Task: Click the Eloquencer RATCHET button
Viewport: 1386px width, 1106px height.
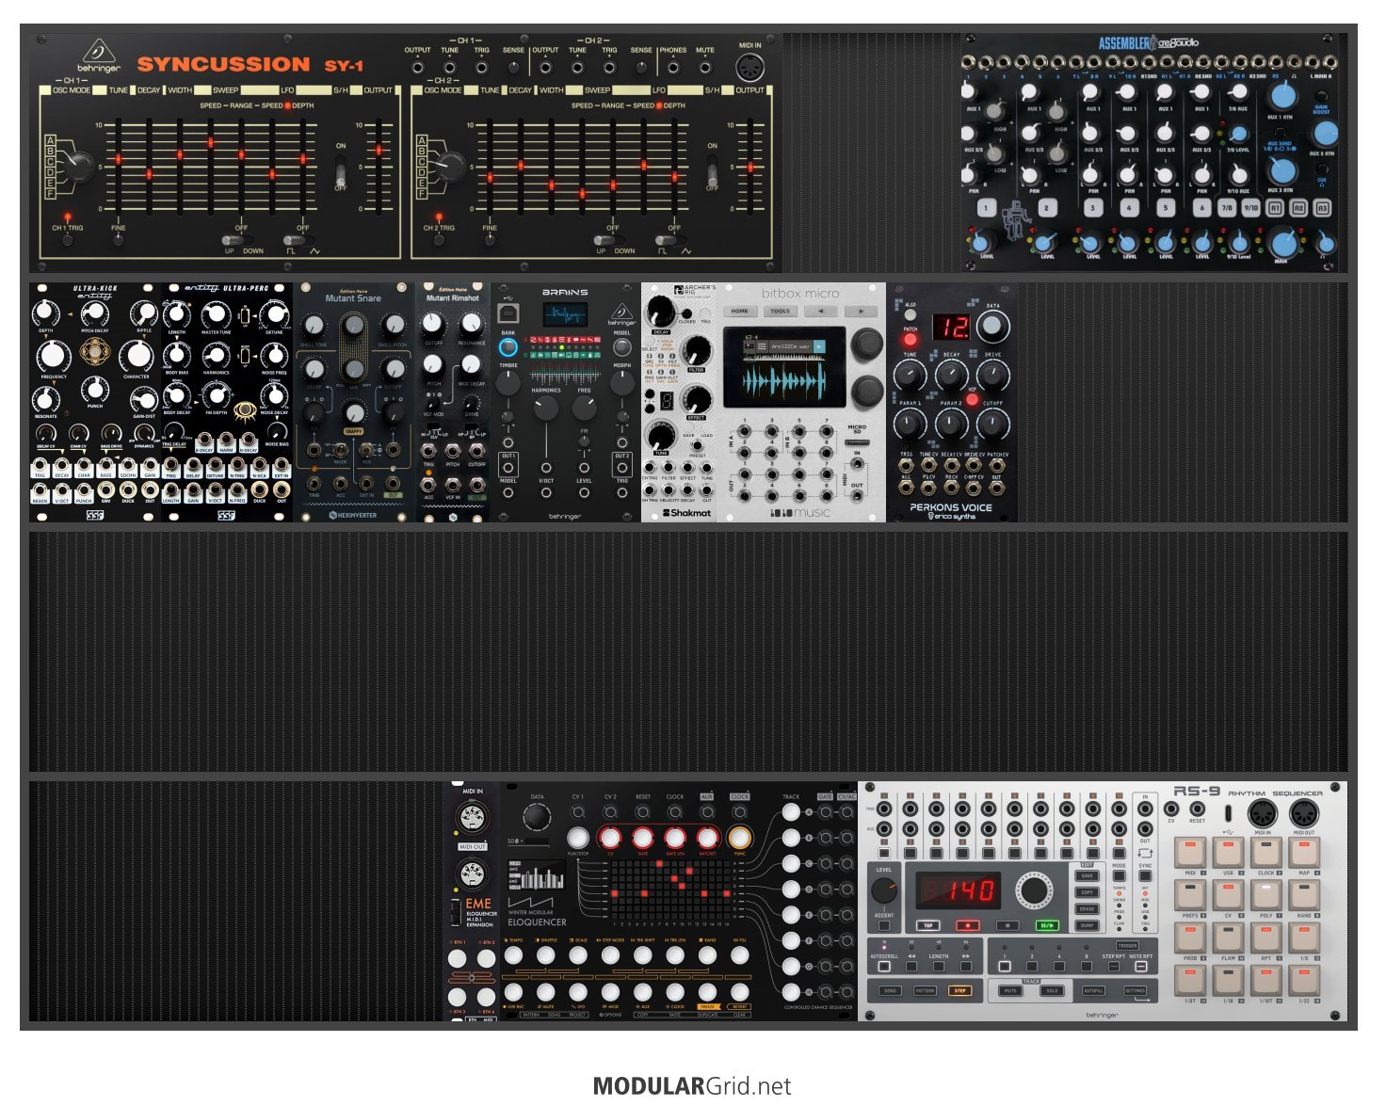Action: [707, 838]
